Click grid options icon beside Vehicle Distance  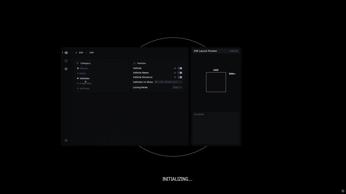(175, 77)
